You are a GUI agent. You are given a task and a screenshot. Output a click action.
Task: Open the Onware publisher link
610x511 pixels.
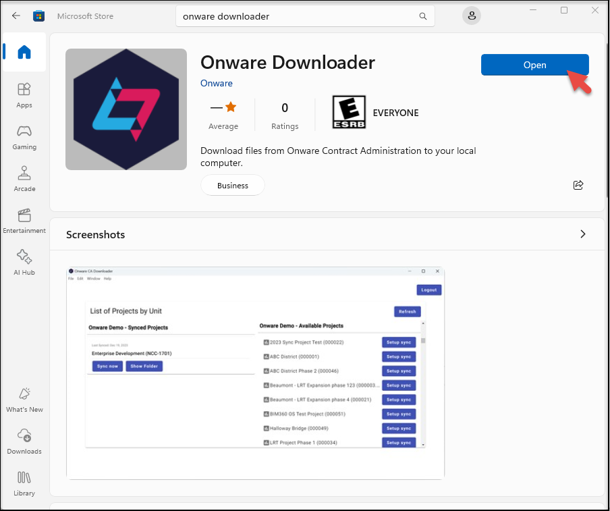coord(217,83)
